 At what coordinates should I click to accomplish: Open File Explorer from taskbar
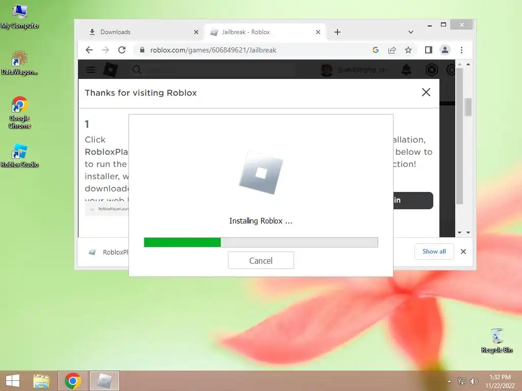click(x=41, y=381)
